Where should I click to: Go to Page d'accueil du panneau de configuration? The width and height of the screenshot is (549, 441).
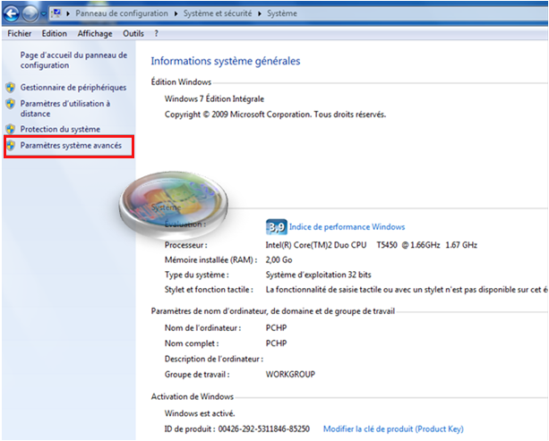73,60
